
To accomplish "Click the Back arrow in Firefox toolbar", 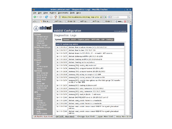I will pyautogui.click(x=35, y=17).
